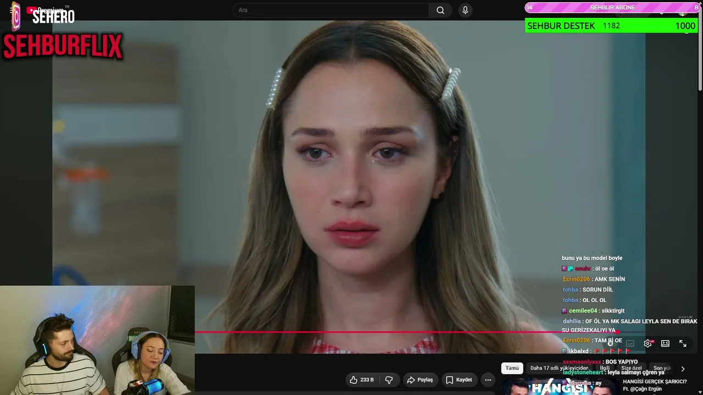Select the İlgili filter chip
The image size is (703, 395).
pos(605,368)
